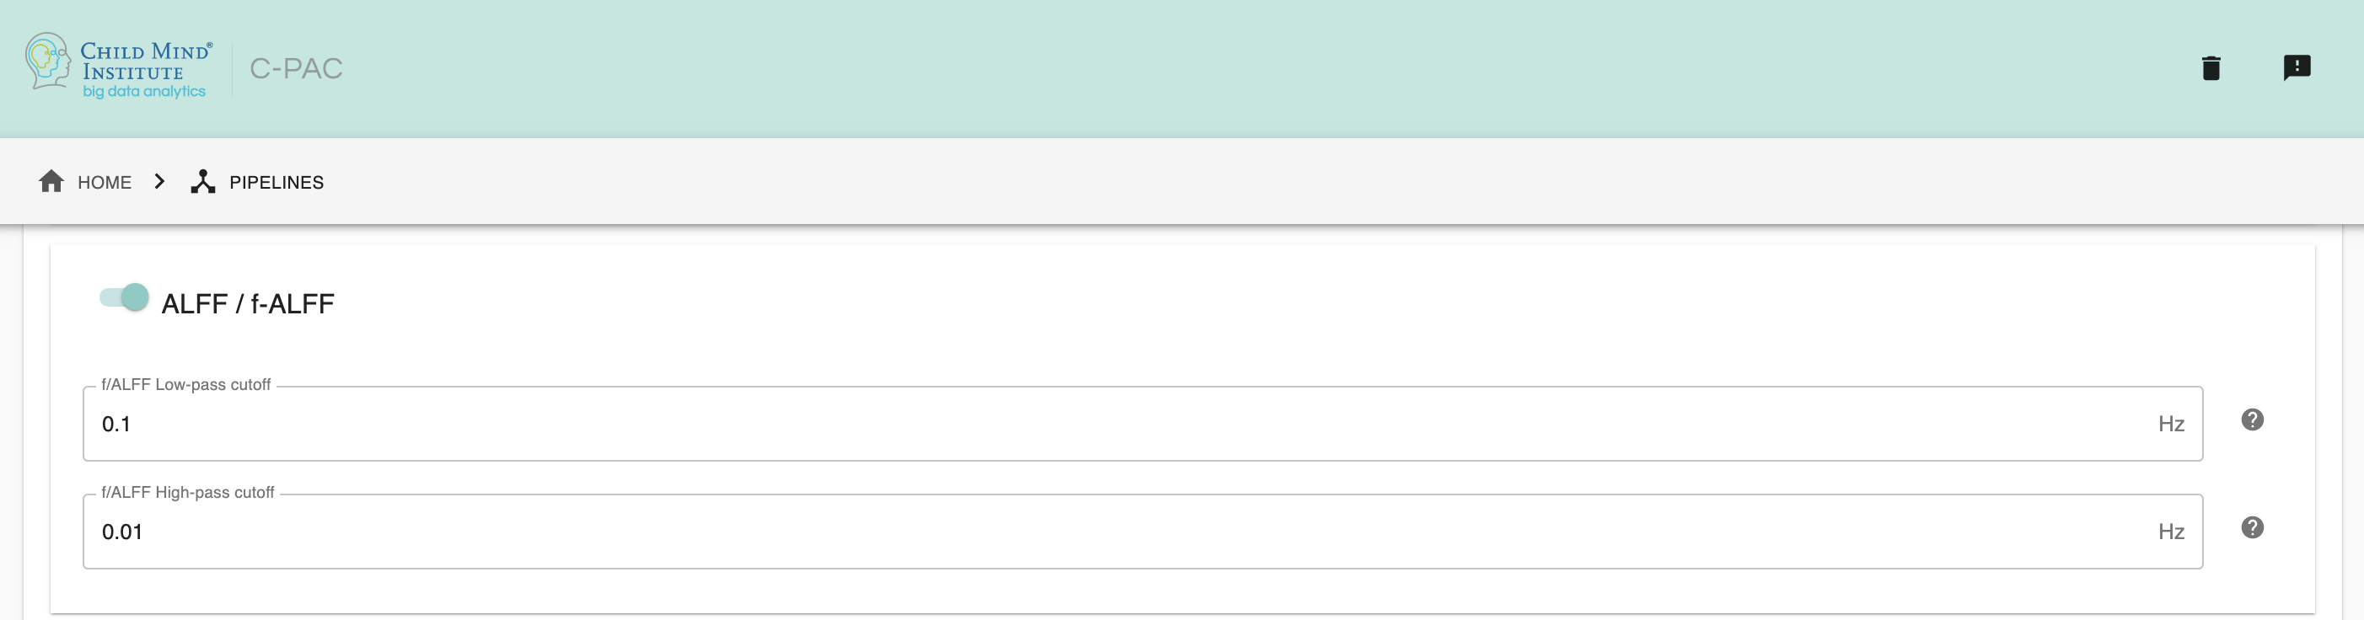The width and height of the screenshot is (2364, 620).
Task: Click the "f/ALFF High-pass cutoff" field label
Action: tap(187, 493)
